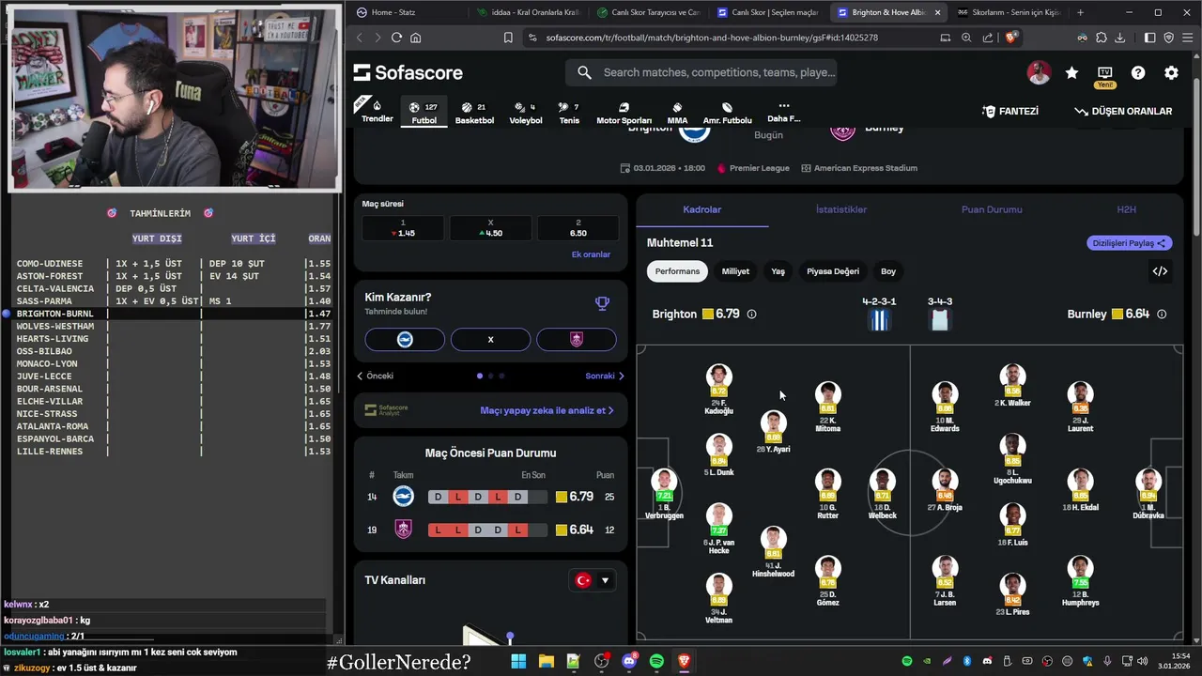
Task: Go to browser home page
Action: pyautogui.click(x=416, y=38)
